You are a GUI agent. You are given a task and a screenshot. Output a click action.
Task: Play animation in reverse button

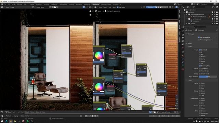pos(91,116)
